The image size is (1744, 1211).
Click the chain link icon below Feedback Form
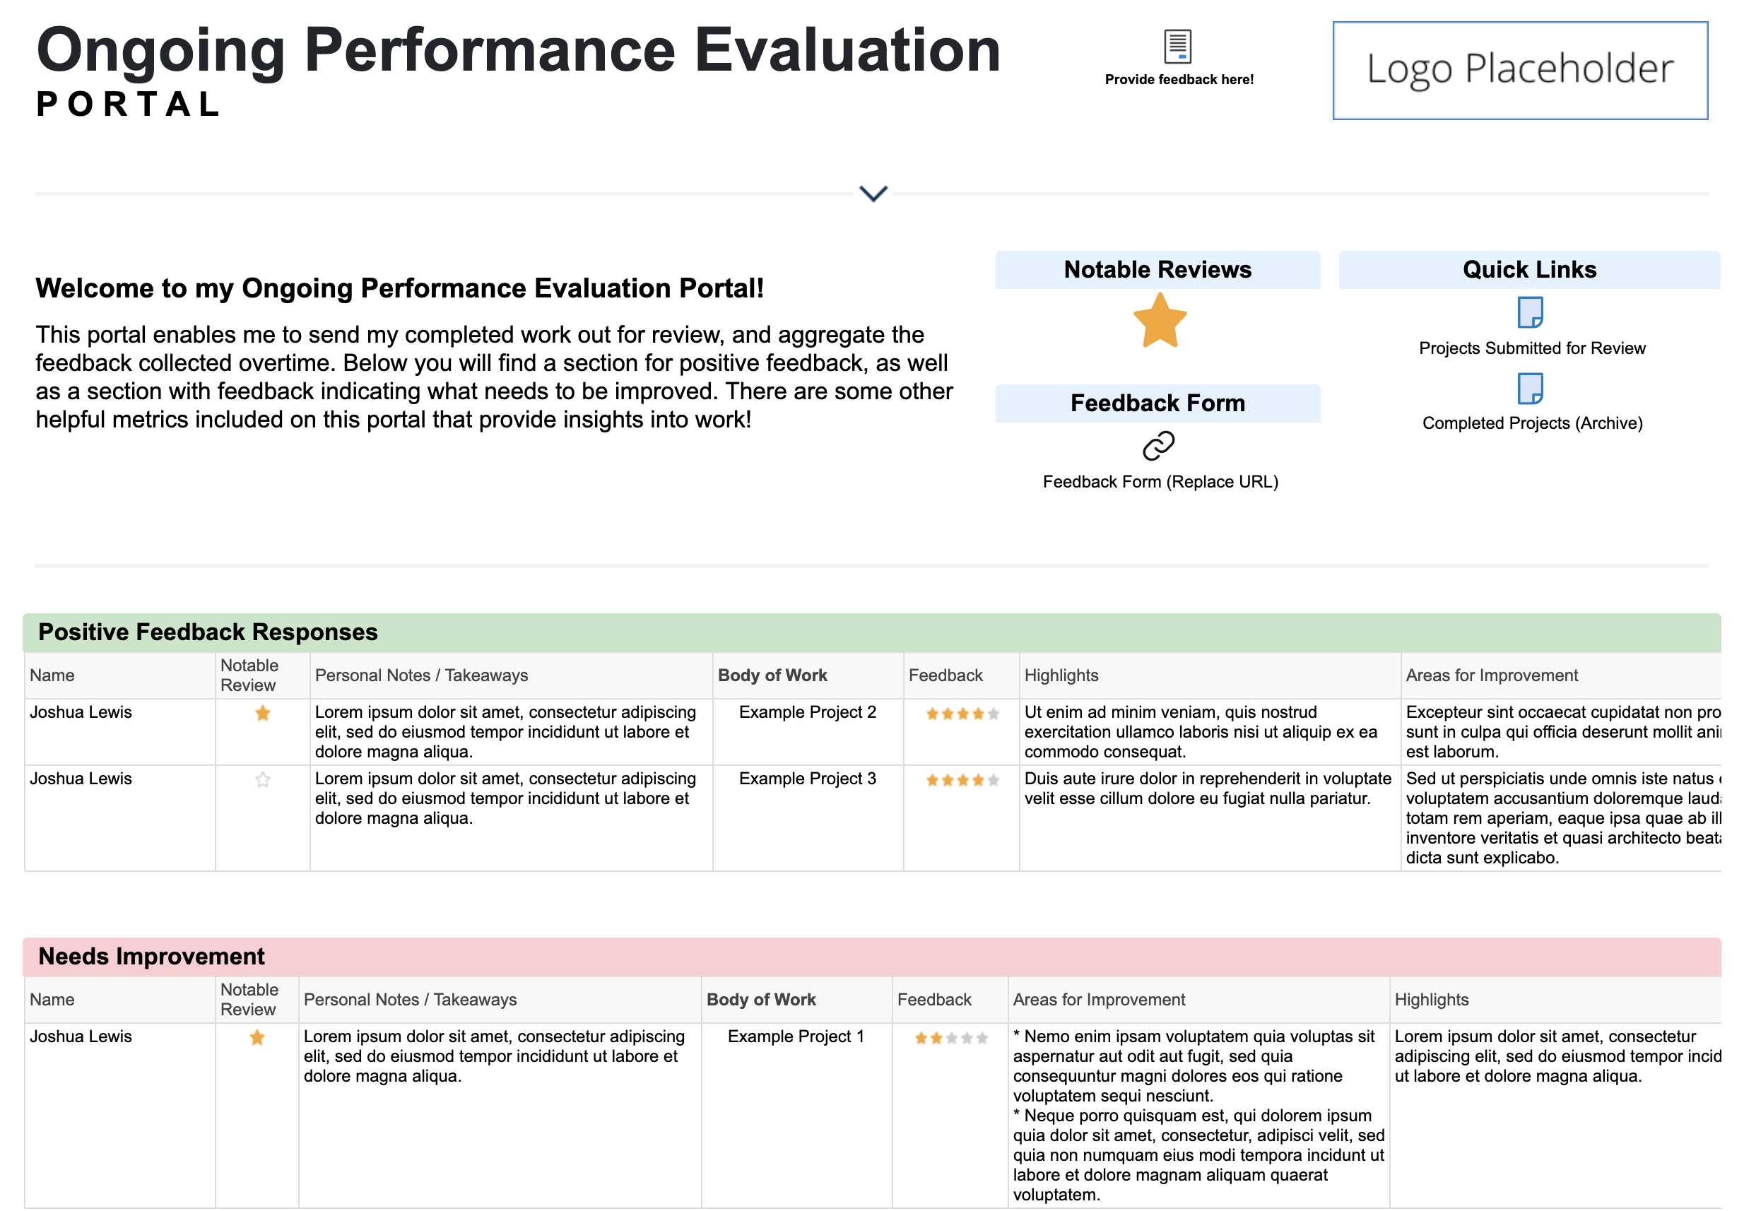1158,447
